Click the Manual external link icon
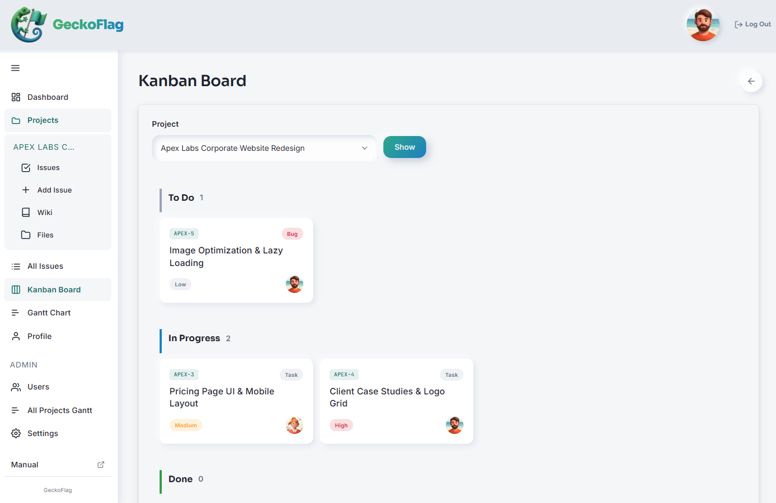This screenshot has width=776, height=503. point(101,465)
